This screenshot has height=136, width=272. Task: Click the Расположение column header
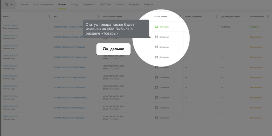(257, 17)
